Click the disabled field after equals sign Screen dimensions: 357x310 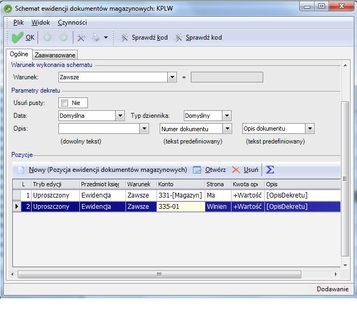coord(227,77)
